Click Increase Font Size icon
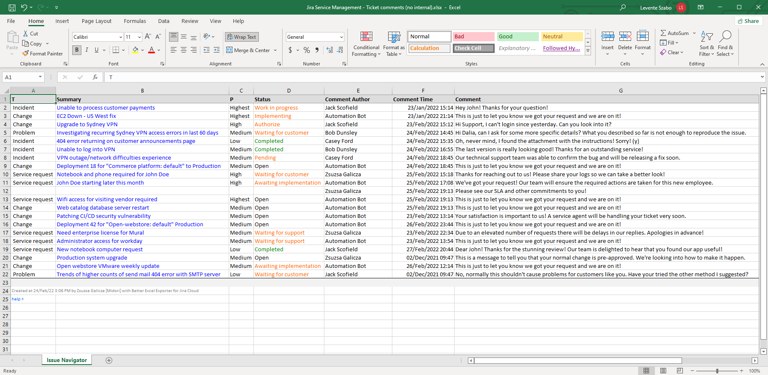Image resolution: width=768 pixels, height=375 pixels. coord(148,37)
